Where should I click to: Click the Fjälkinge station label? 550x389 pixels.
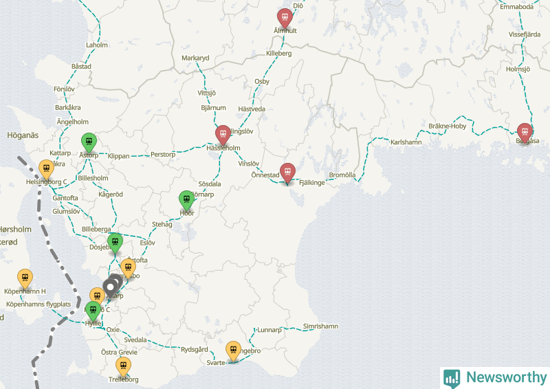click(311, 183)
